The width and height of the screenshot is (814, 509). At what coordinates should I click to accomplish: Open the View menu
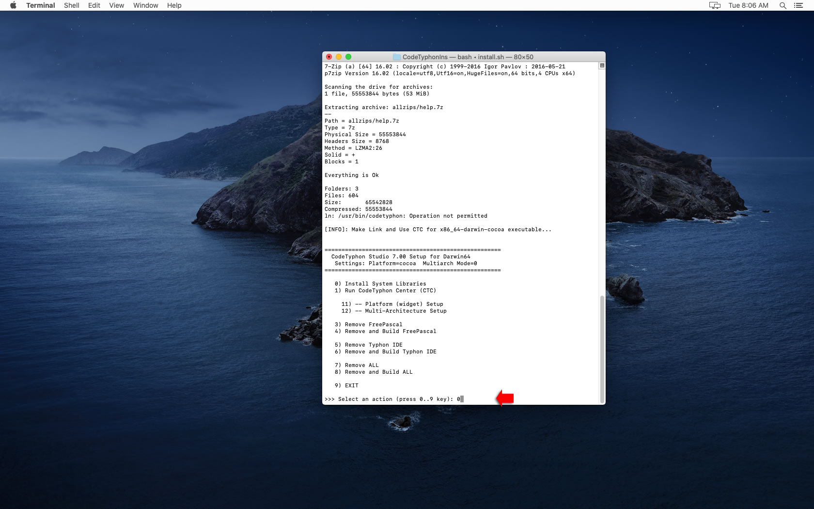[x=116, y=5]
